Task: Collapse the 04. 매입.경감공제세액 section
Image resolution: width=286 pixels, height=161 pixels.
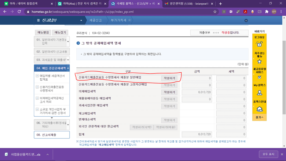Action: [x=68, y=68]
